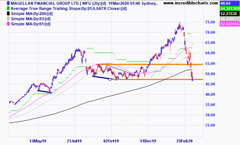Screen dimensions: 240x145
Task: Click the grey 58.299677 value box
Action: 229,19
